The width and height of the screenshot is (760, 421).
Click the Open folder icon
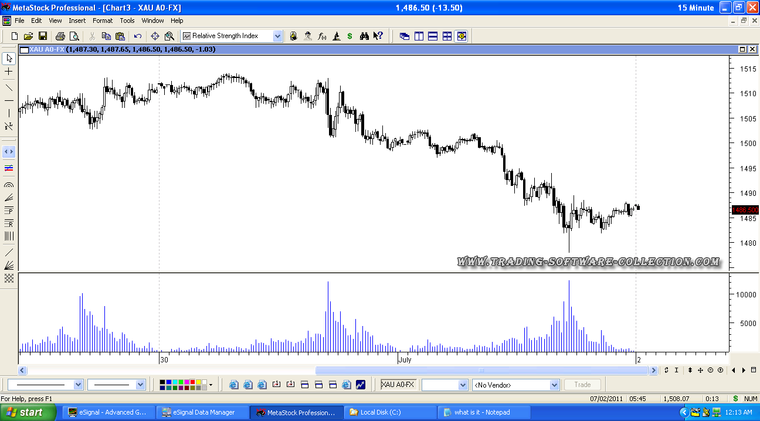(x=28, y=36)
